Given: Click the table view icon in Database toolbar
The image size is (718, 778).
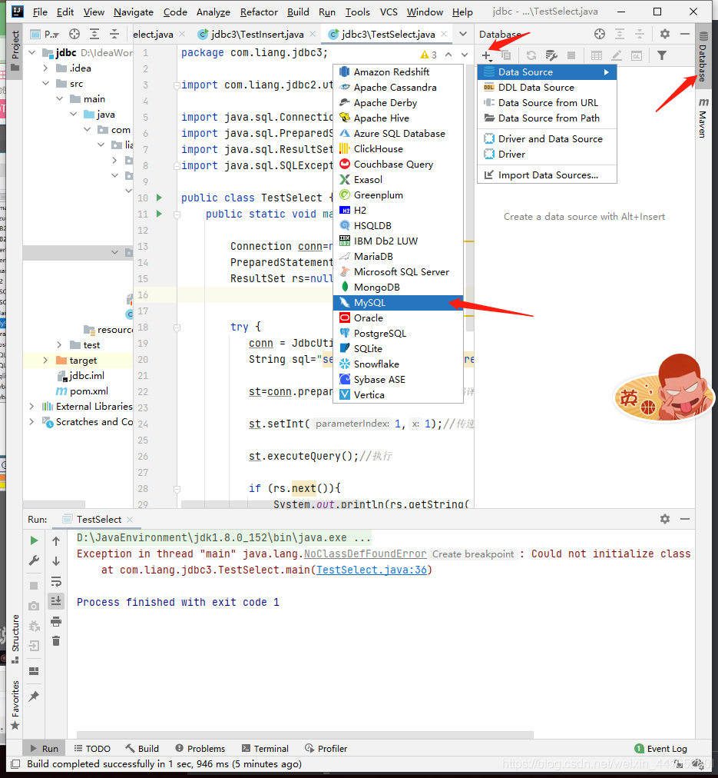Looking at the screenshot, I should (597, 55).
